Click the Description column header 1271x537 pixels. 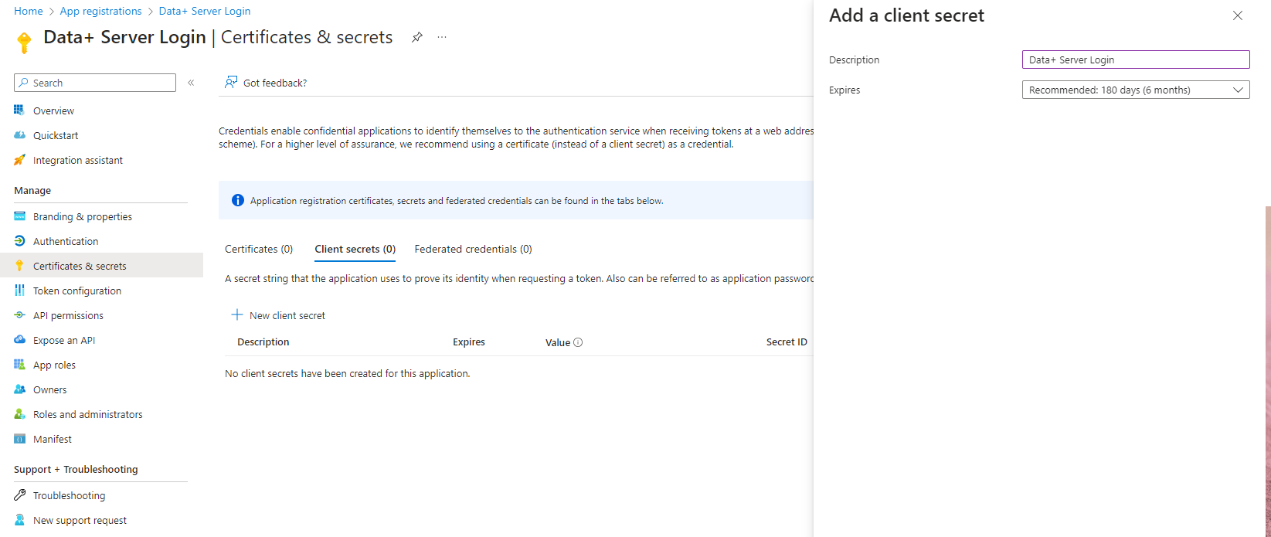coord(263,342)
